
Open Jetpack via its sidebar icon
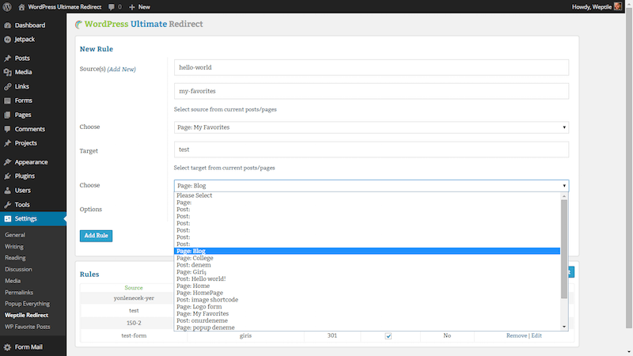pos(8,39)
